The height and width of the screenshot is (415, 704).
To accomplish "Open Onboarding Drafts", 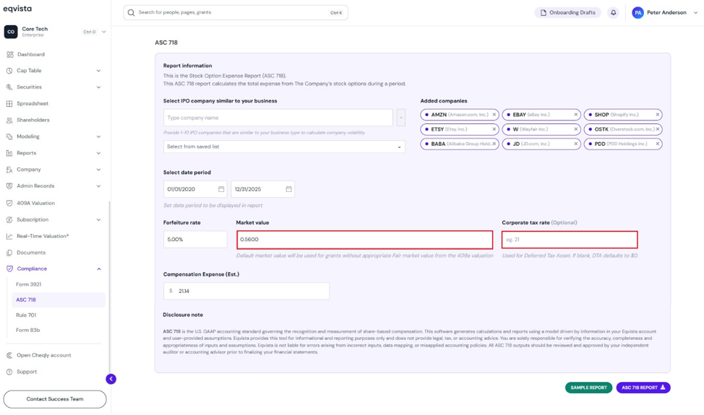I will pos(568,12).
